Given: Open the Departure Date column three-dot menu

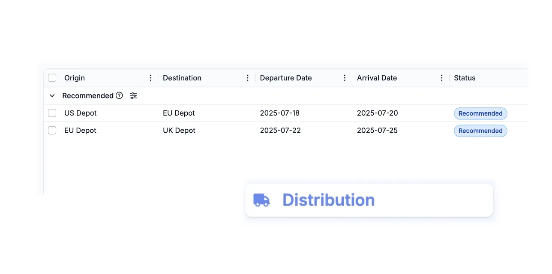Looking at the screenshot, I should point(345,78).
